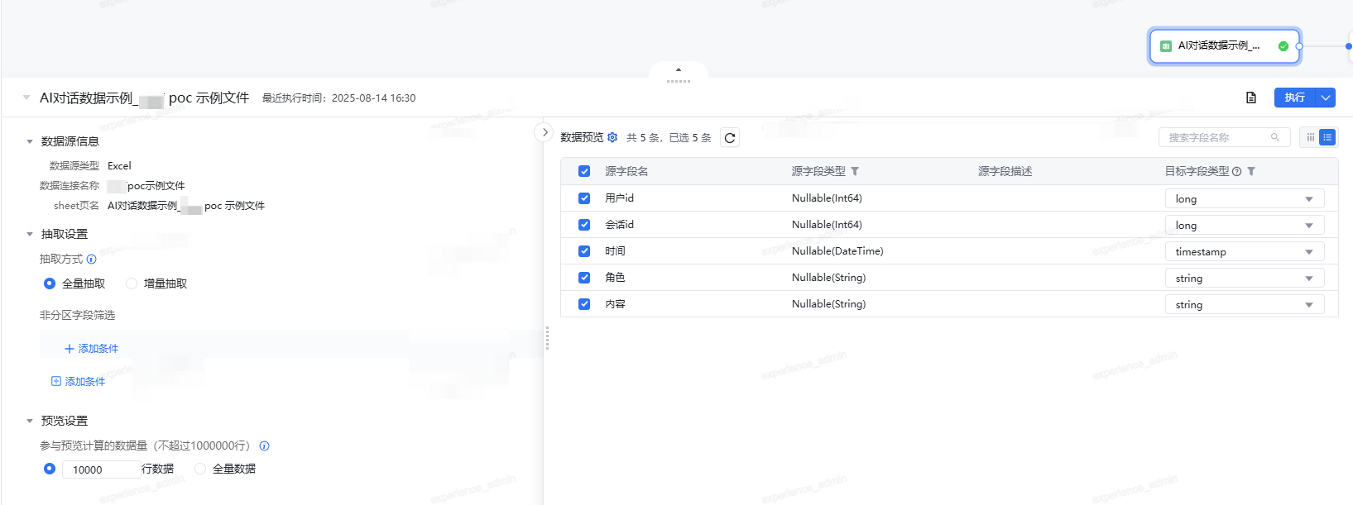Open the 执行 button dropdown arrow

tap(1326, 98)
